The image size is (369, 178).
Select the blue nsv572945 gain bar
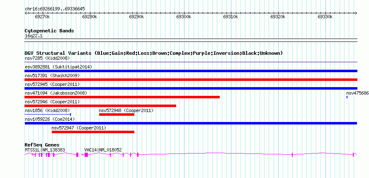coord(191,88)
